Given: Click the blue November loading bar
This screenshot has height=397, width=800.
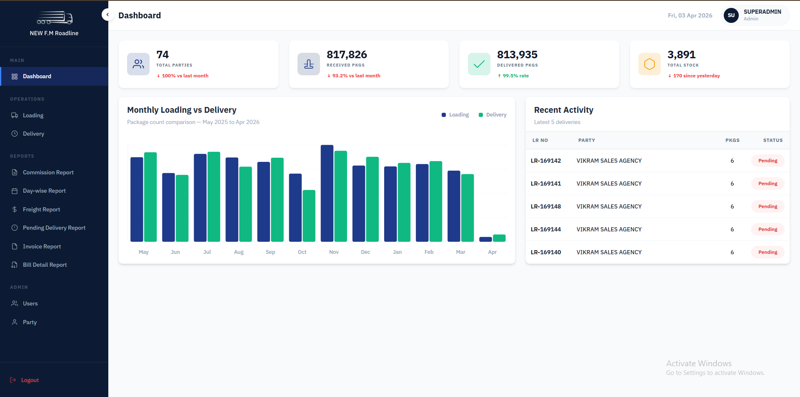Looking at the screenshot, I should click(x=327, y=194).
